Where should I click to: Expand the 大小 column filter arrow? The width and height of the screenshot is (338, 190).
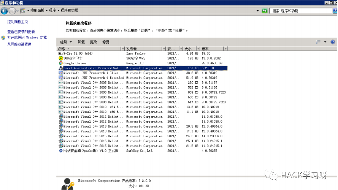[x=198, y=49]
